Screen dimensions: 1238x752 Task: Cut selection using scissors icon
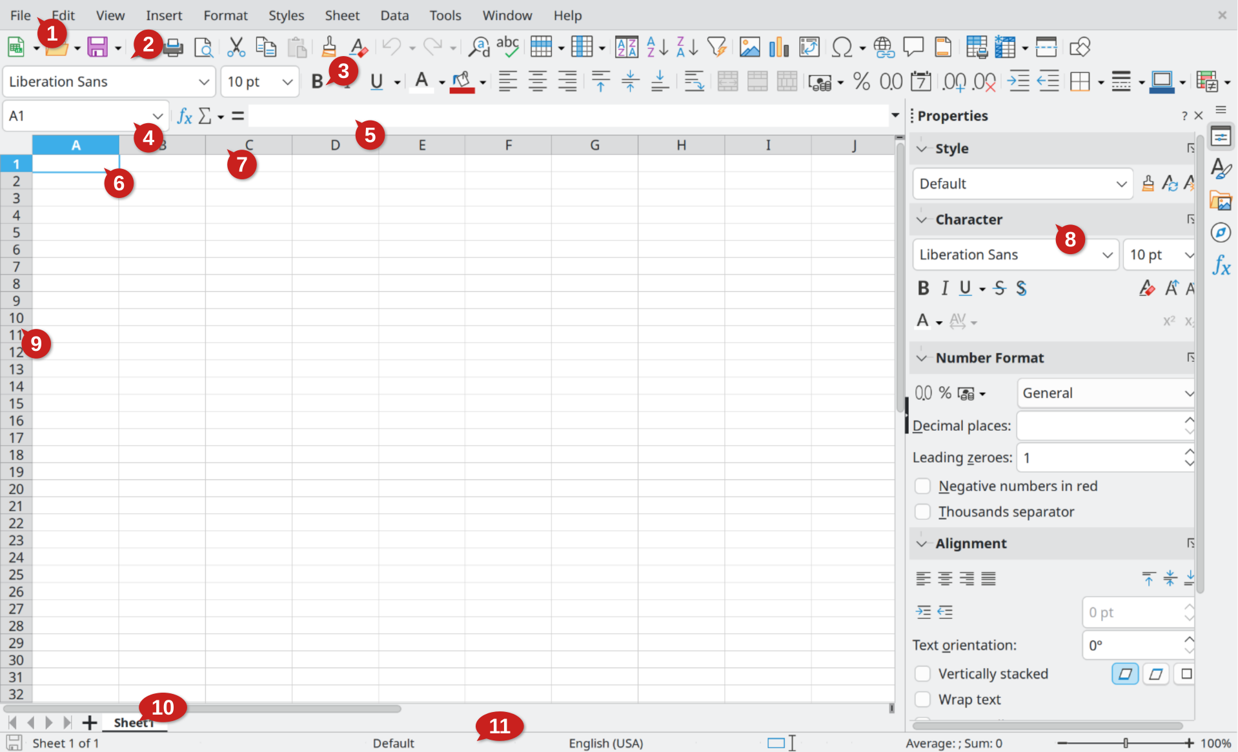click(235, 46)
